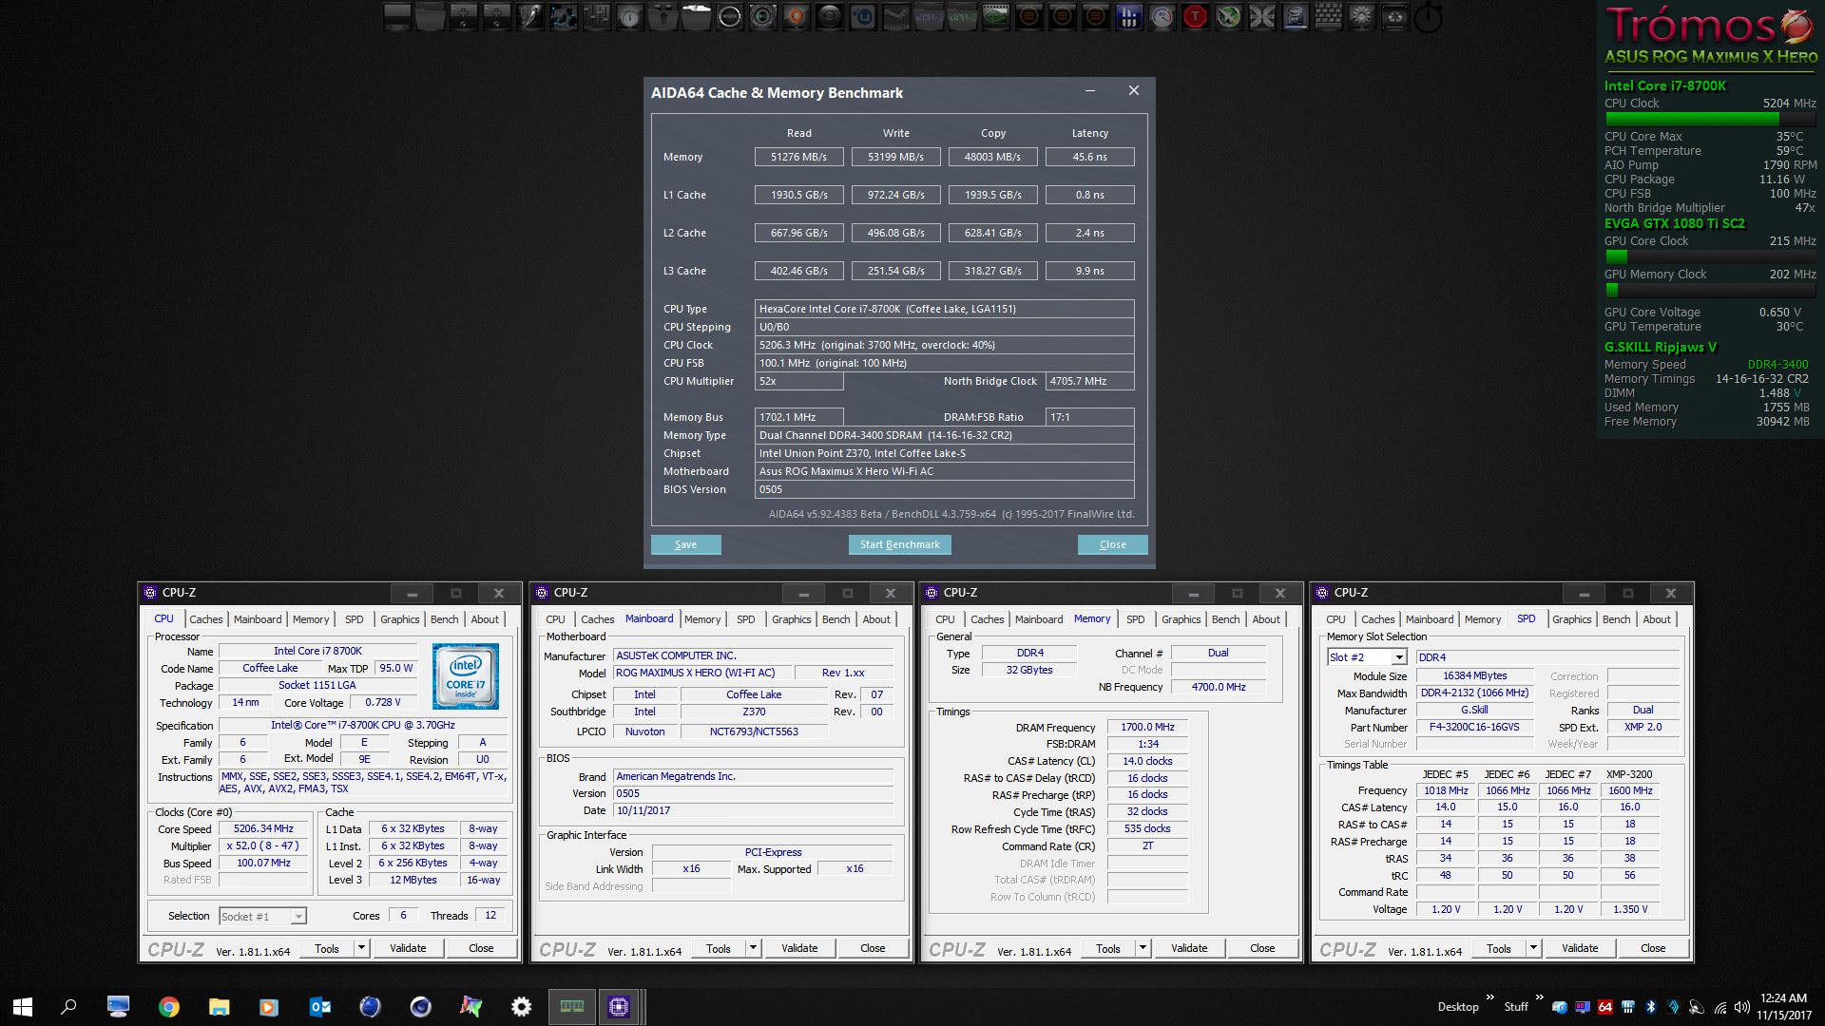Click the AIDA64 red 64 tray icon
This screenshot has height=1026, width=1825.
click(x=1605, y=1007)
